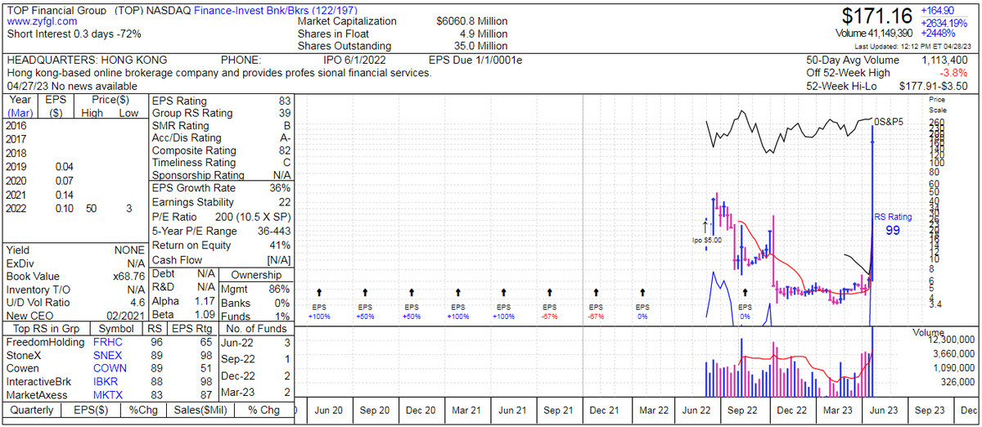
Task: Click the EPS Rating row
Action: (220, 101)
